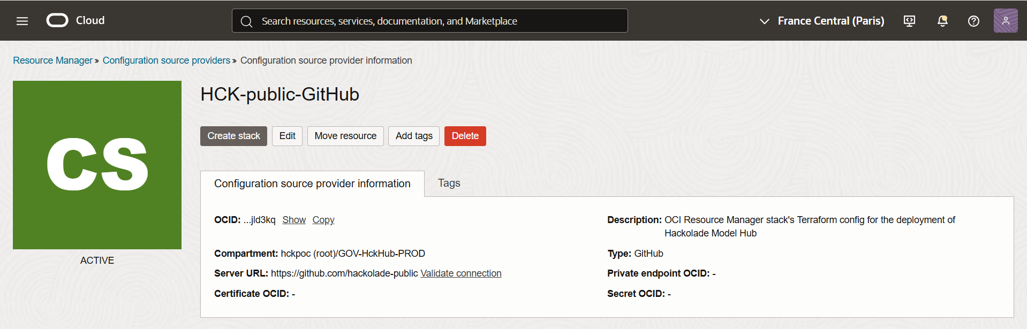Click the truncated OCID text ...jld3kq
Image resolution: width=1027 pixels, height=329 pixels.
click(x=259, y=220)
